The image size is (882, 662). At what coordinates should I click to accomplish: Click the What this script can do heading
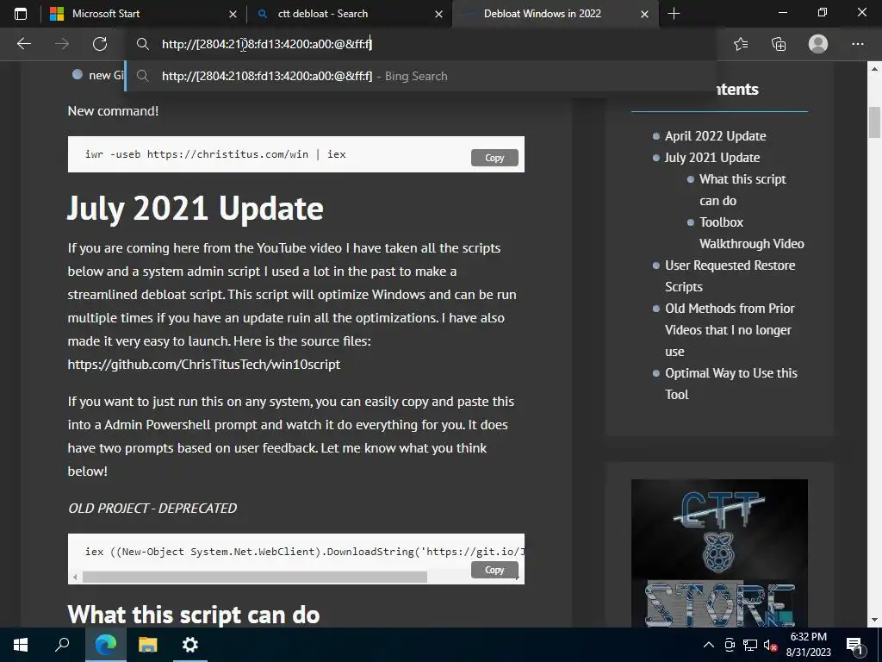point(194,614)
